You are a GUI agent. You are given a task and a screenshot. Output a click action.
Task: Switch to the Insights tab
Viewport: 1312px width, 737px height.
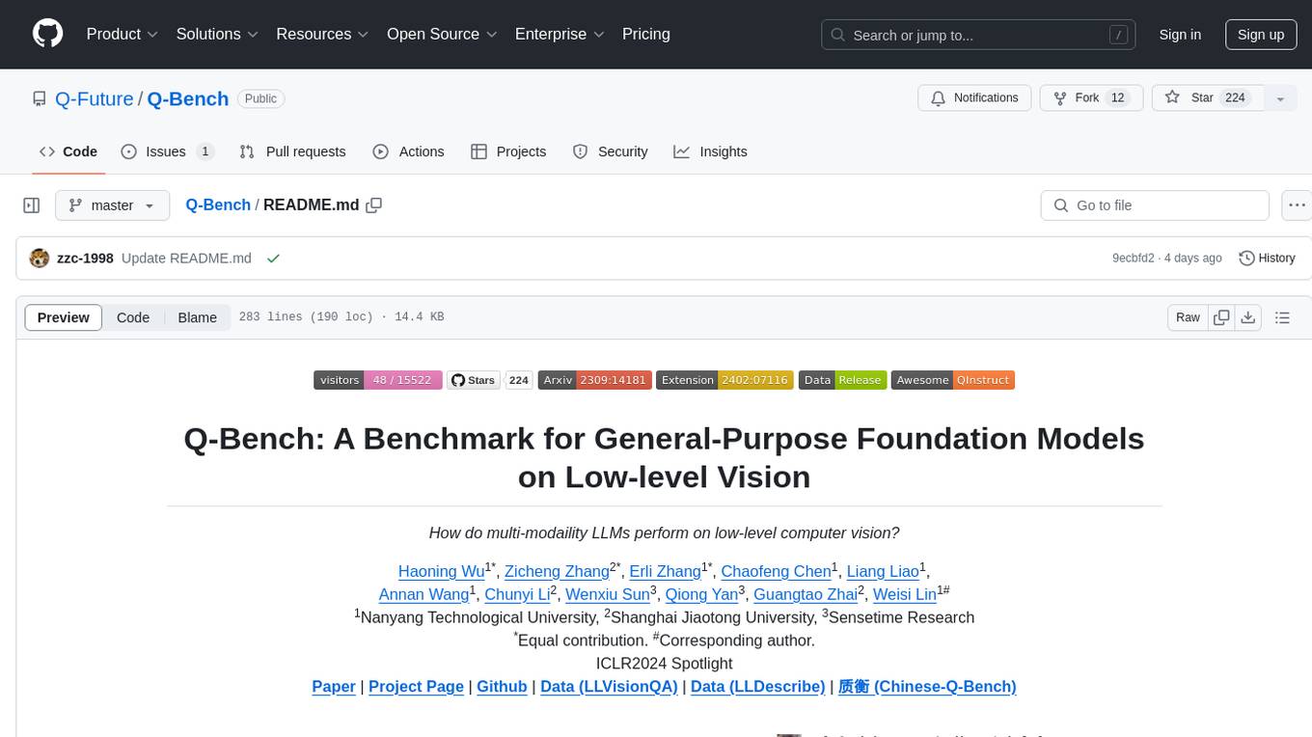coord(710,151)
